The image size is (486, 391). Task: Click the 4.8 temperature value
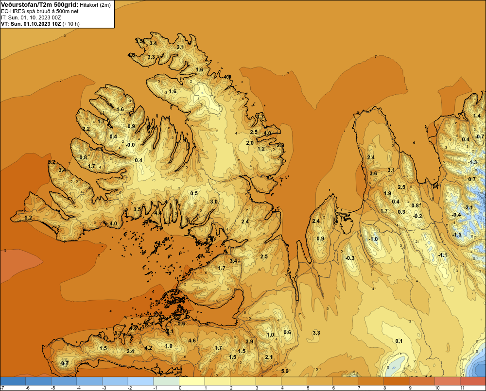coord(134,328)
